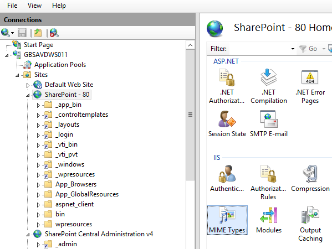Open the Session State icon
This screenshot has width=332, height=249.
227,124
